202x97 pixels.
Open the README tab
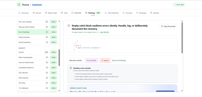click(76, 13)
